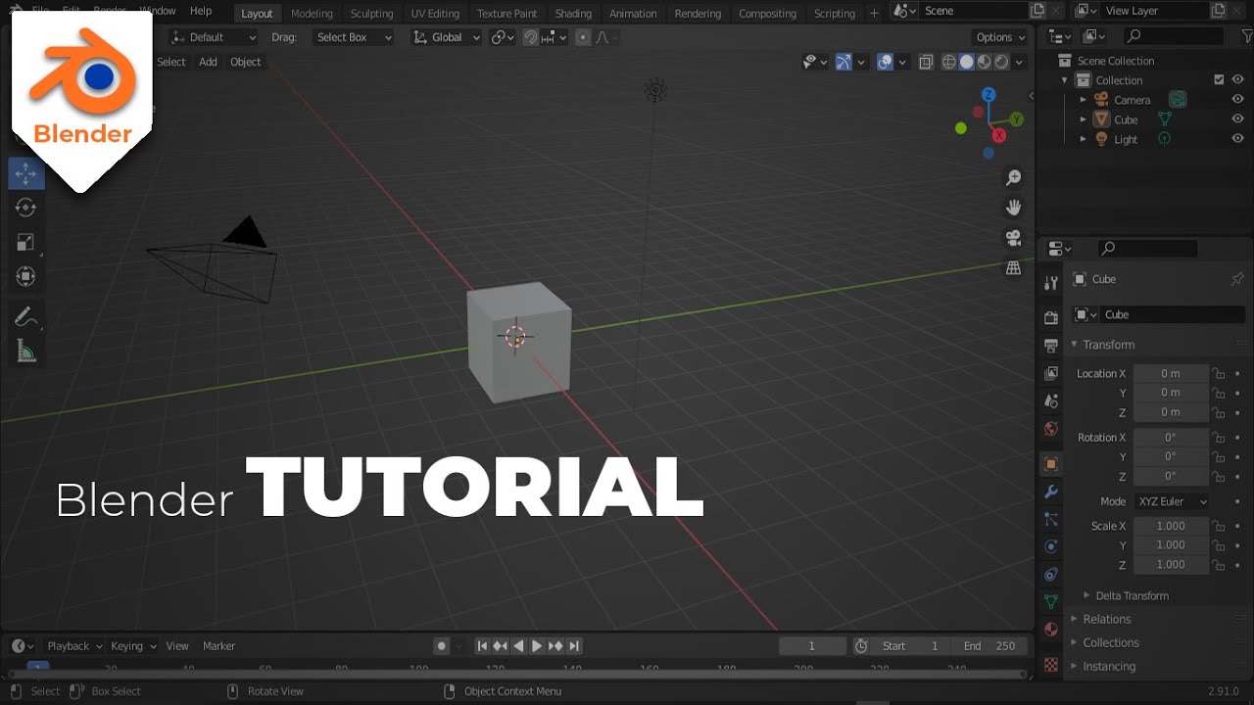1254x705 pixels.
Task: Click the Scale X value slider field
Action: click(x=1171, y=526)
